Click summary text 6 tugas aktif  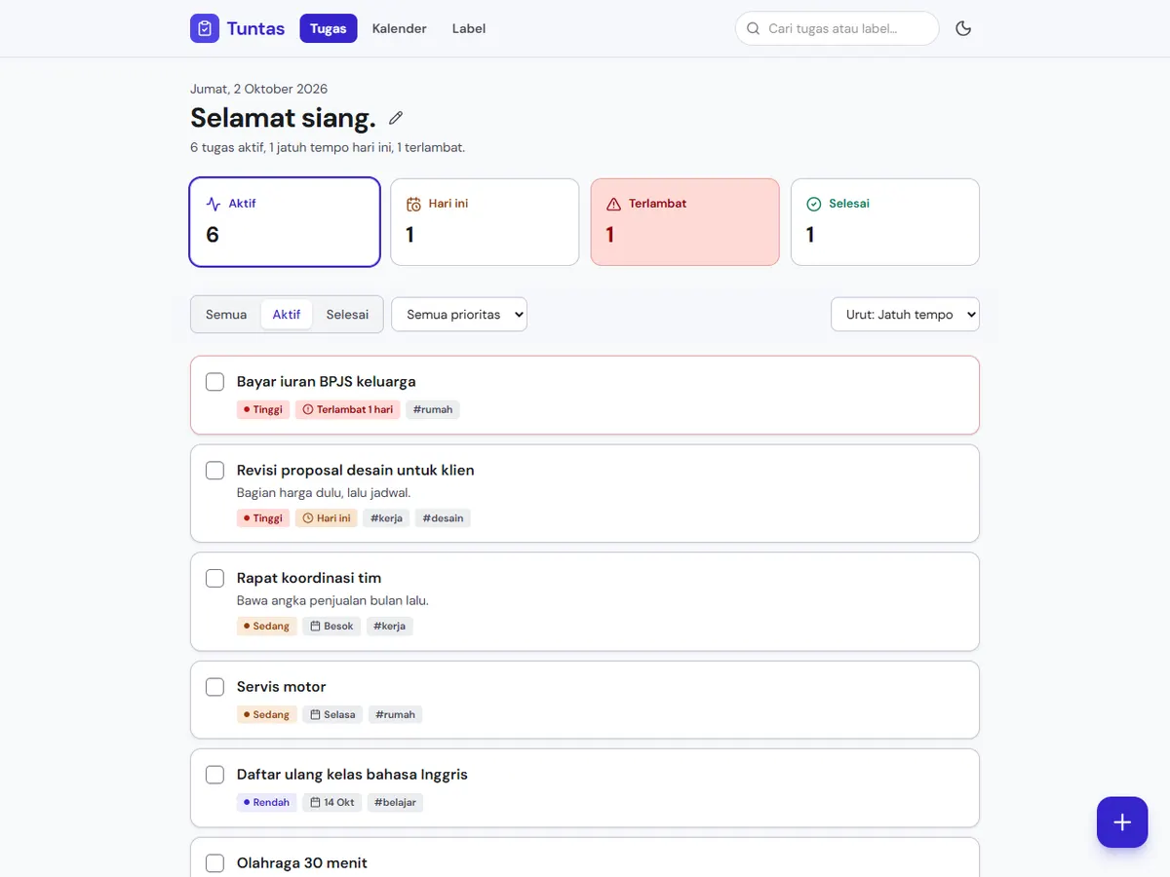227,148
